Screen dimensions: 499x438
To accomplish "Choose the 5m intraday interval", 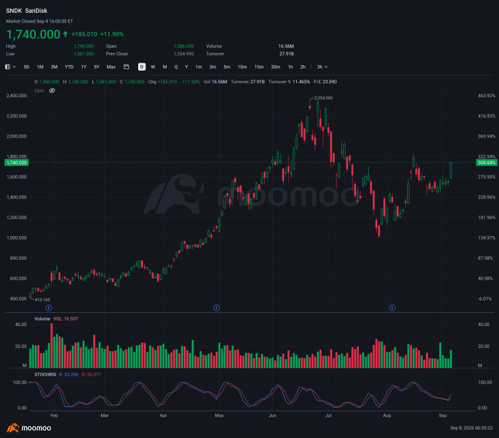I will [226, 67].
